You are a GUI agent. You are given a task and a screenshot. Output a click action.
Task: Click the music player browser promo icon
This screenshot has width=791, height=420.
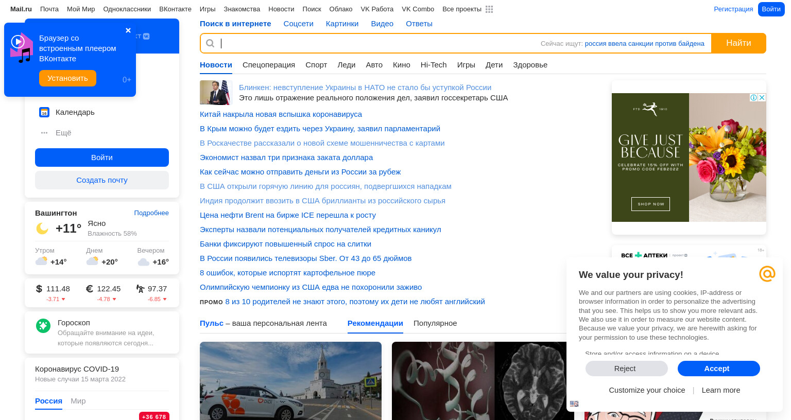[x=22, y=47]
